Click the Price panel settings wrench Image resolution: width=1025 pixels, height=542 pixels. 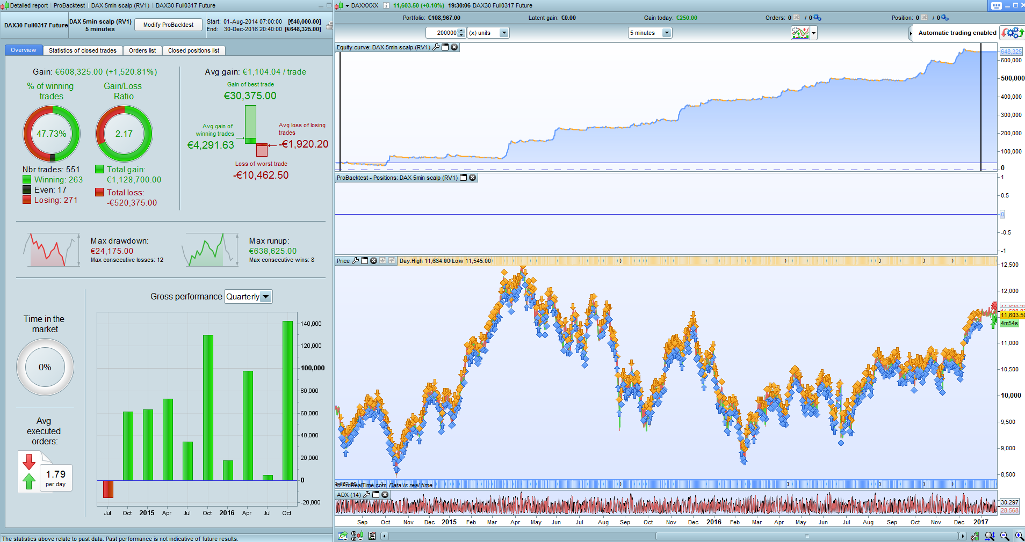coord(355,261)
